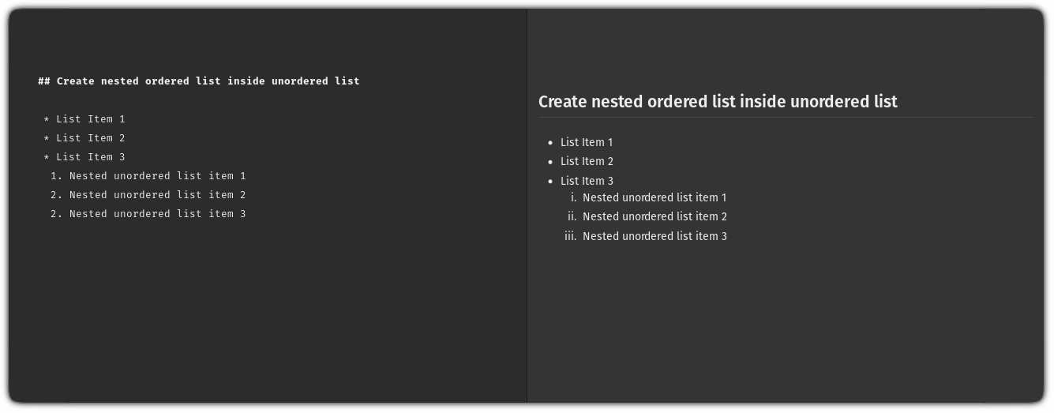Click '* List Item 3' in the editor pane
Viewport: 1054px width, 413px height.
pyautogui.click(x=84, y=157)
